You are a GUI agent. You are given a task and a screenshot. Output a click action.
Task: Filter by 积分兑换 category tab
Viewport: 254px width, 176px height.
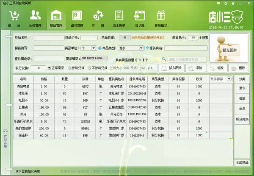click(x=242, y=120)
